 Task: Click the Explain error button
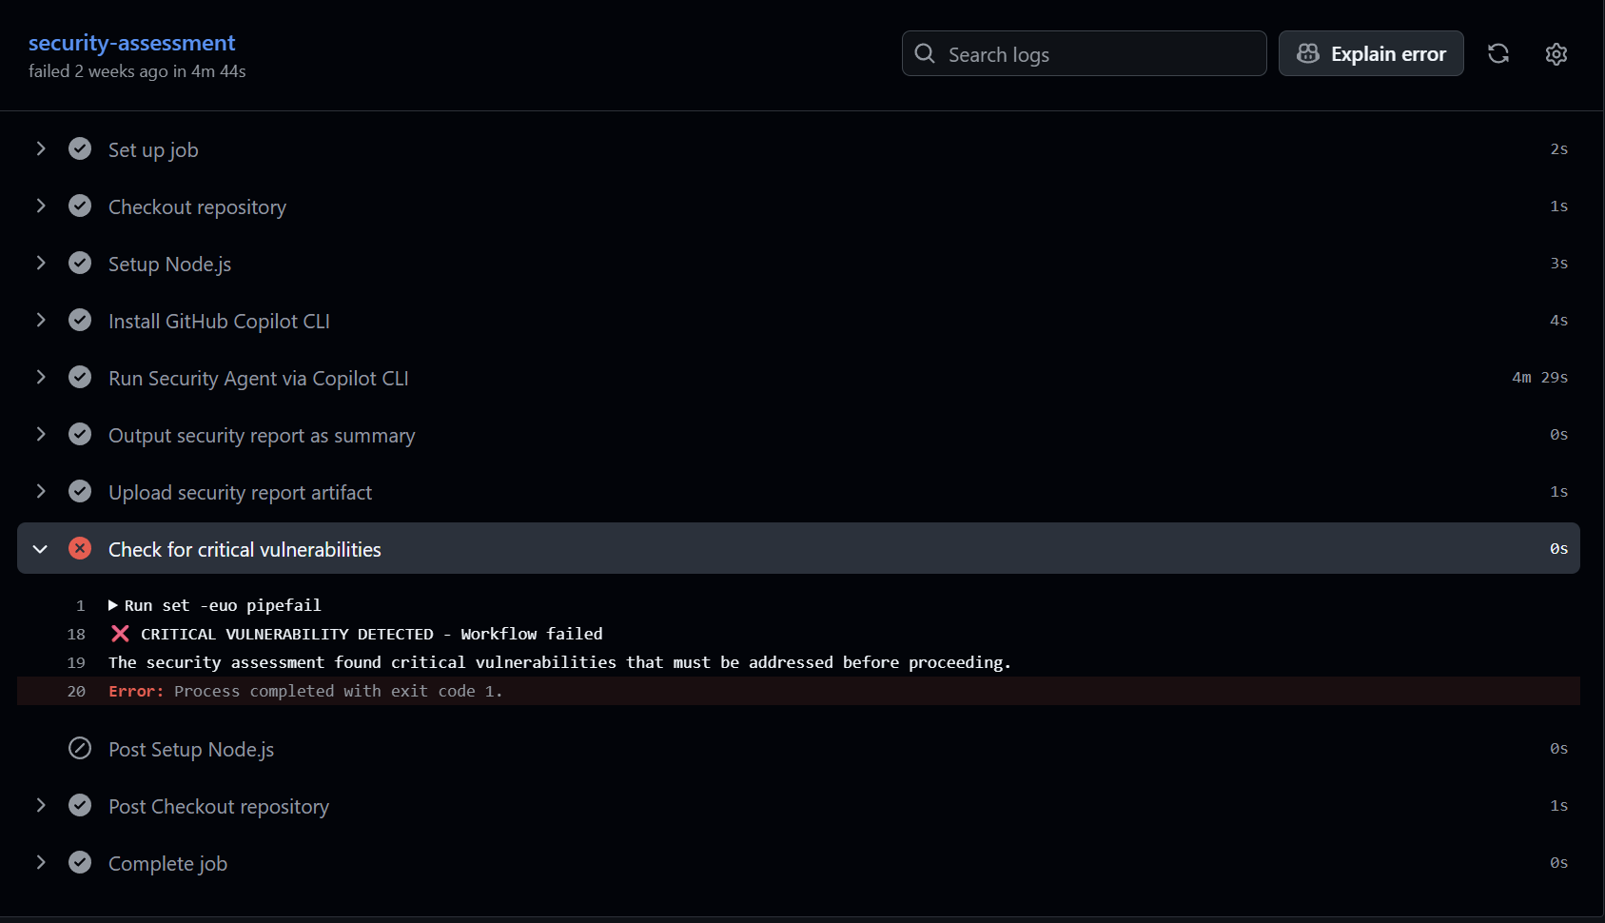[x=1371, y=53]
